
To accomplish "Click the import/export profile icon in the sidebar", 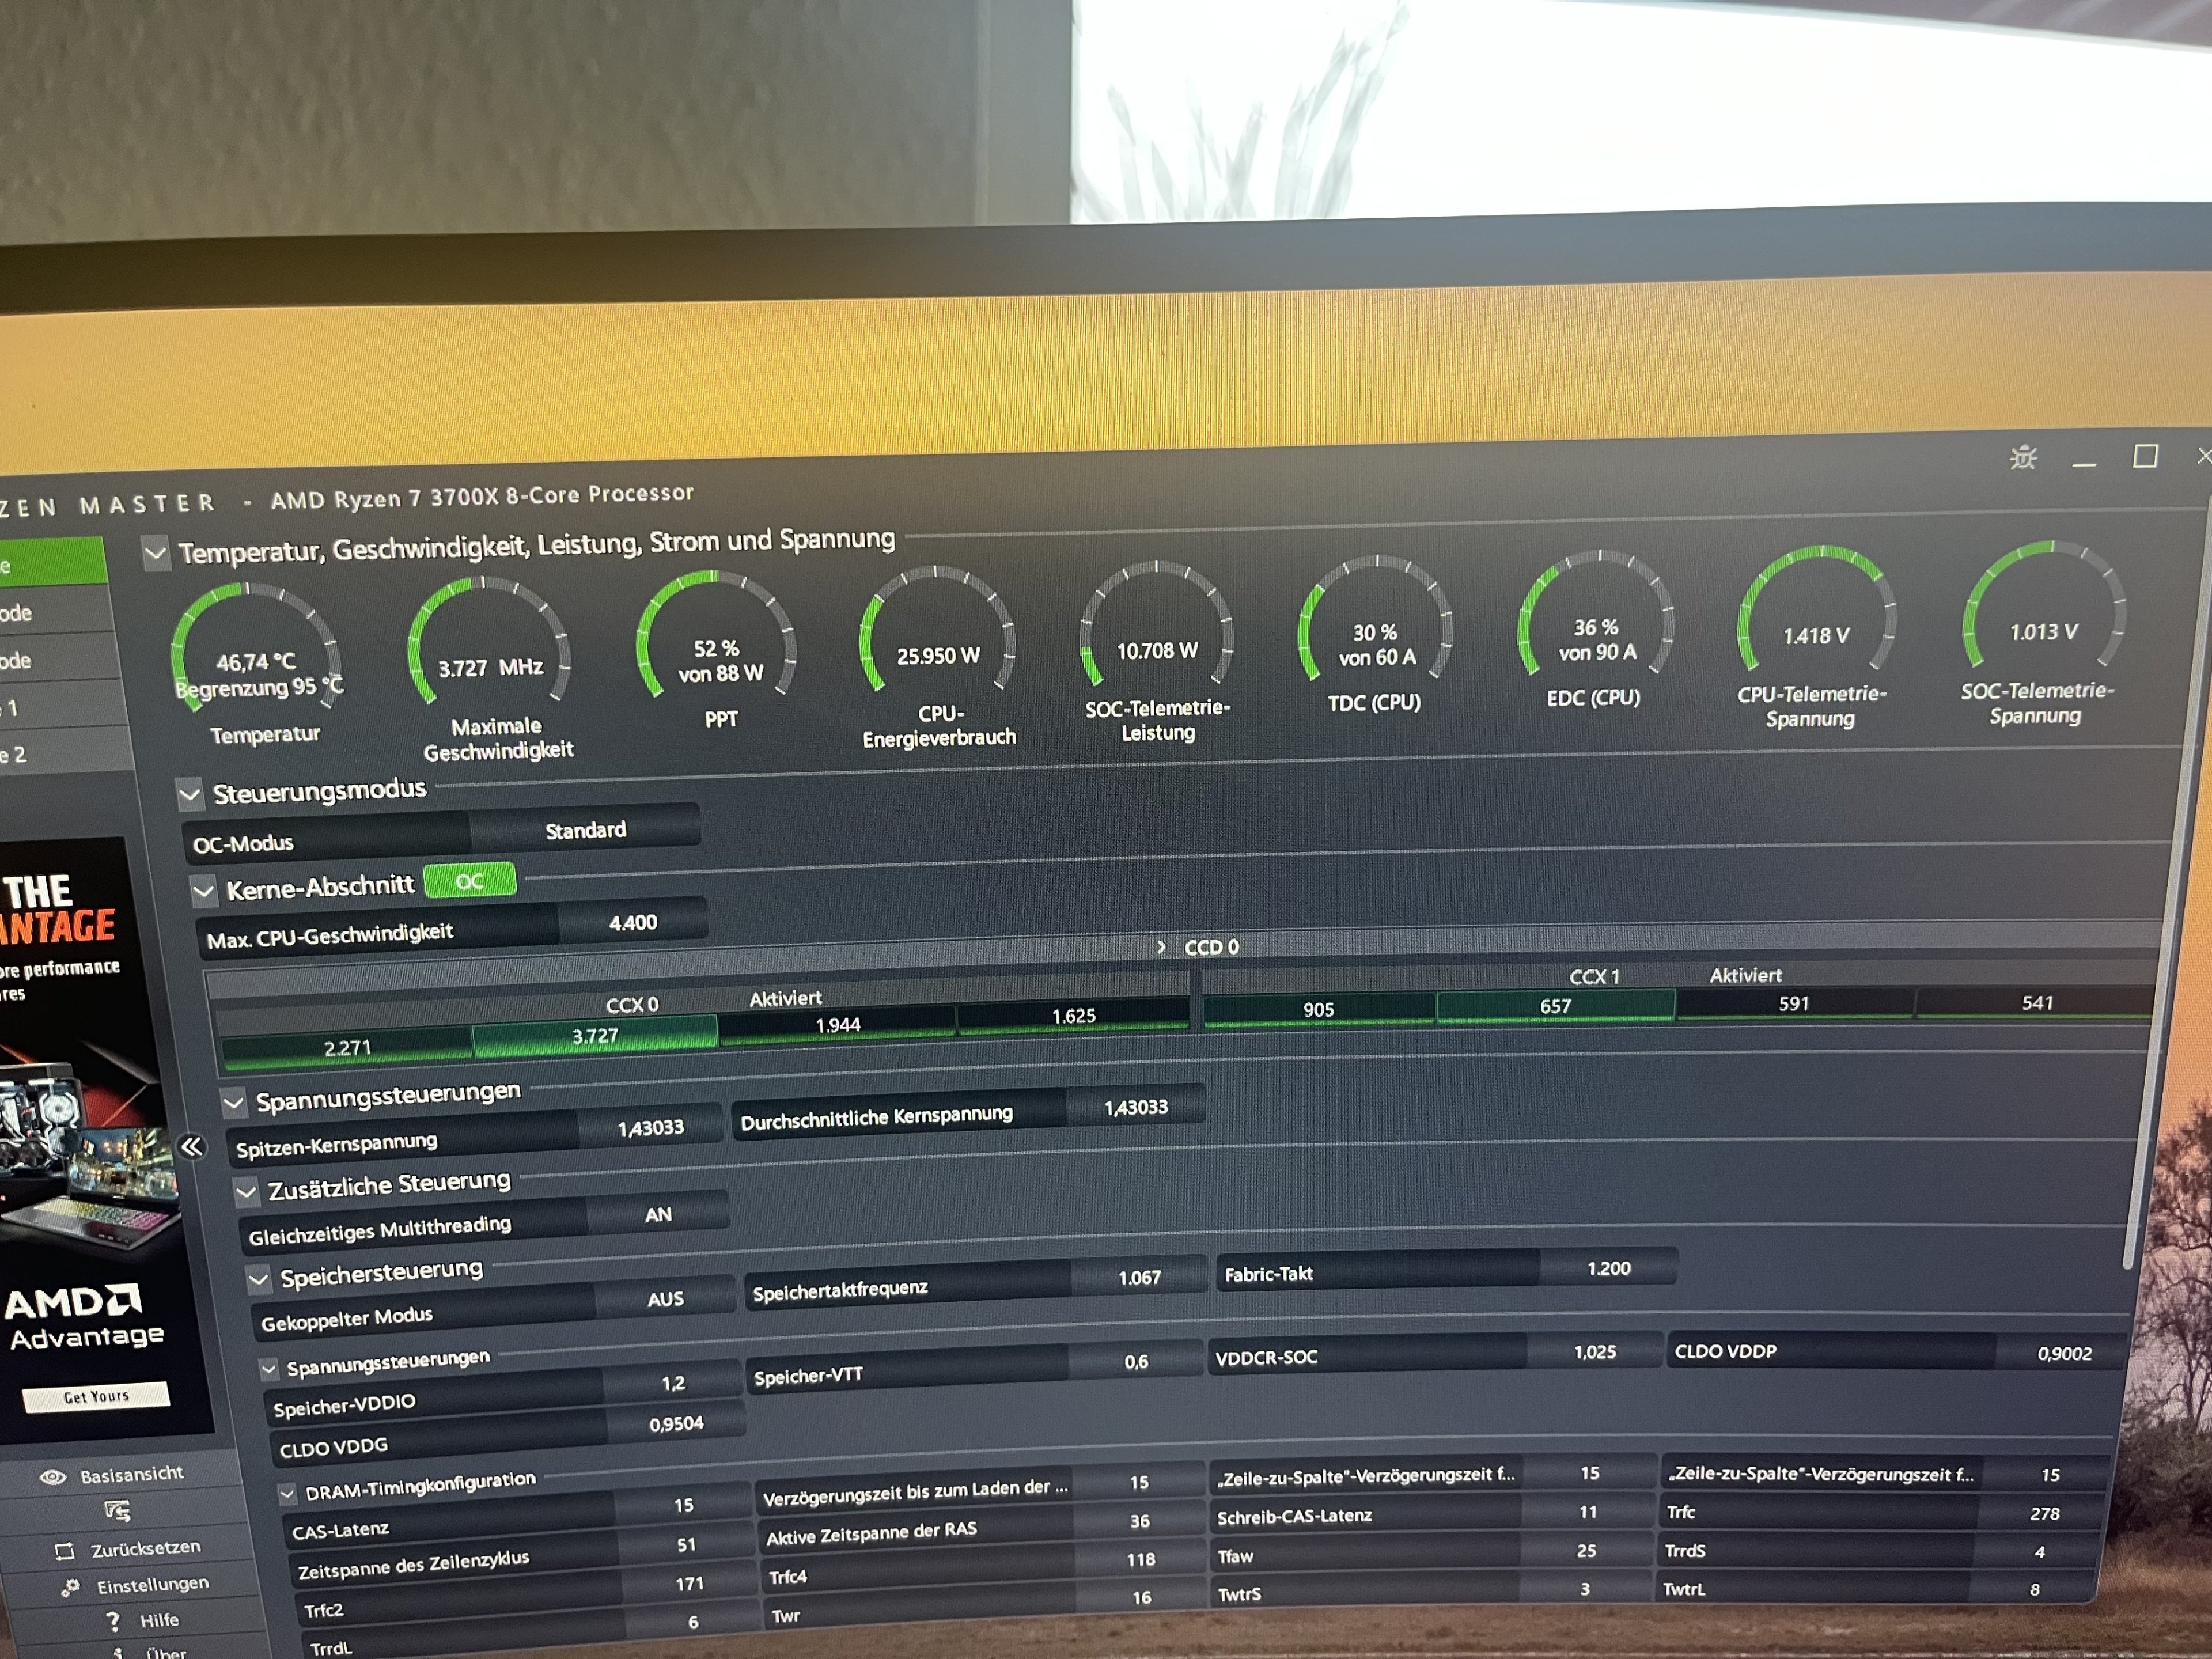I will coord(117,1511).
